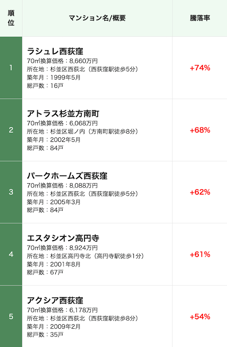Click the 騰落率 column header
Screen dimensions: 227x347
[200, 18]
